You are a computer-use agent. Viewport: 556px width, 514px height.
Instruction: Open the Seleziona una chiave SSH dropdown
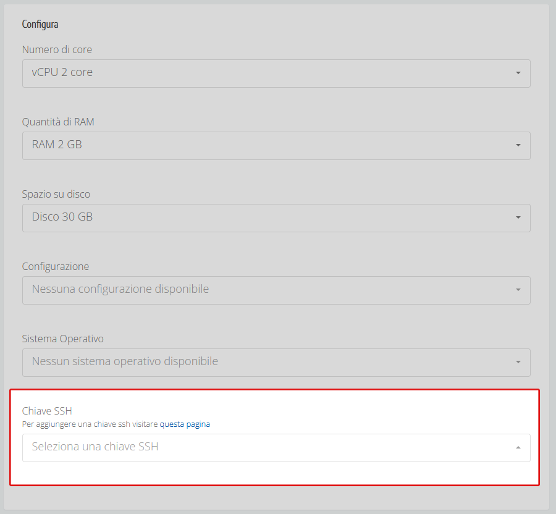point(276,448)
